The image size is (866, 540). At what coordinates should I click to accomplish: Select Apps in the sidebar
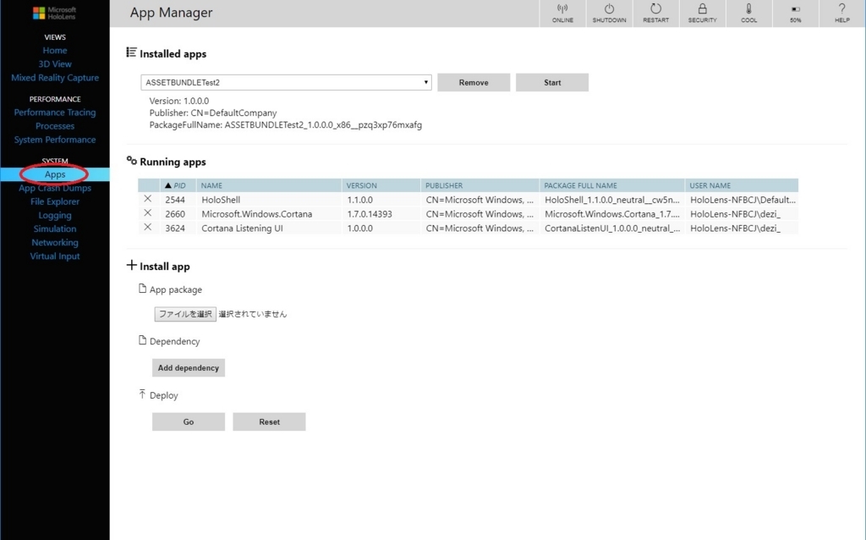(55, 174)
